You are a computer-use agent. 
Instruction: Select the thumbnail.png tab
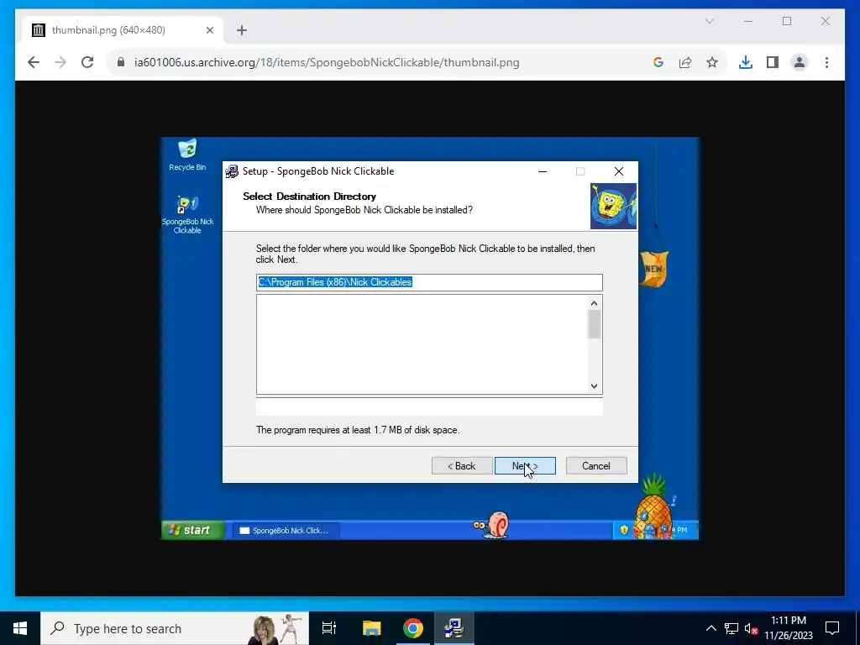click(123, 30)
